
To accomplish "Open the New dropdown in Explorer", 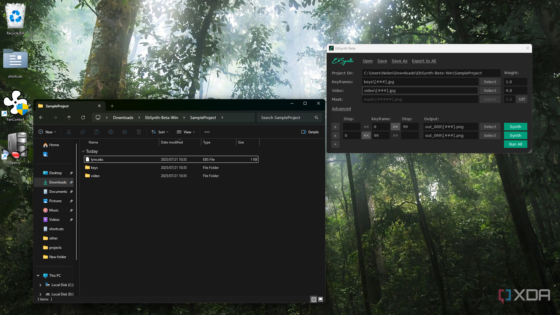I will point(47,132).
